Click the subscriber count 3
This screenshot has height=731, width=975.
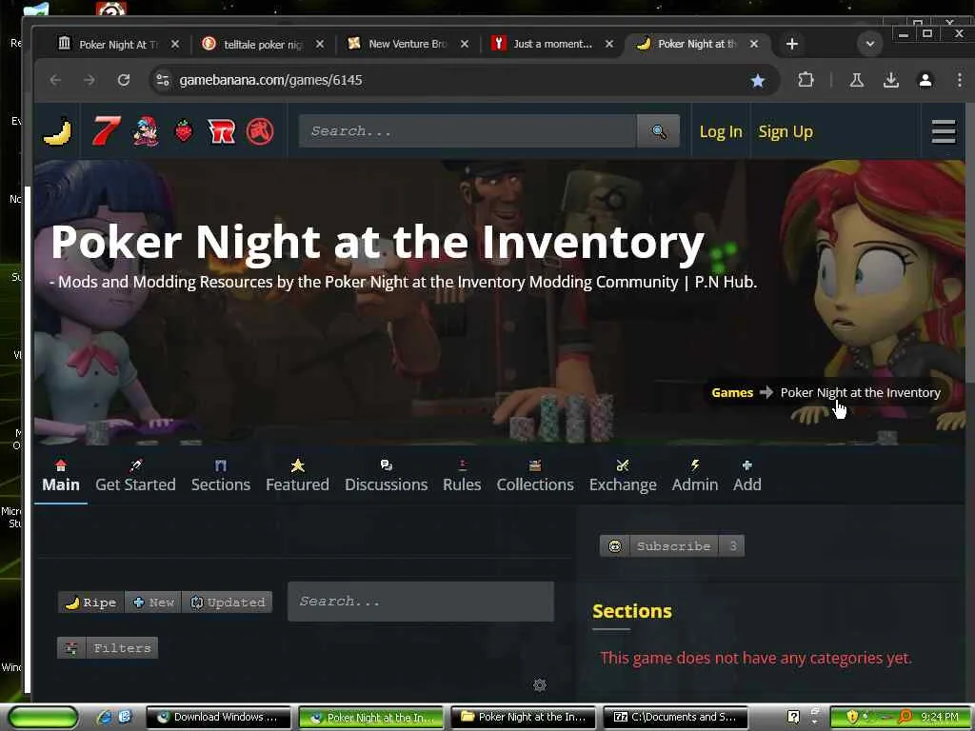[x=732, y=545]
